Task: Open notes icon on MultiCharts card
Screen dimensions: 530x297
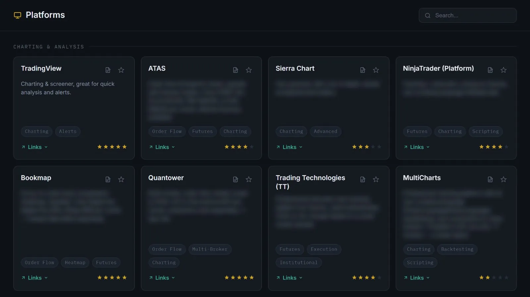Action: tap(490, 179)
